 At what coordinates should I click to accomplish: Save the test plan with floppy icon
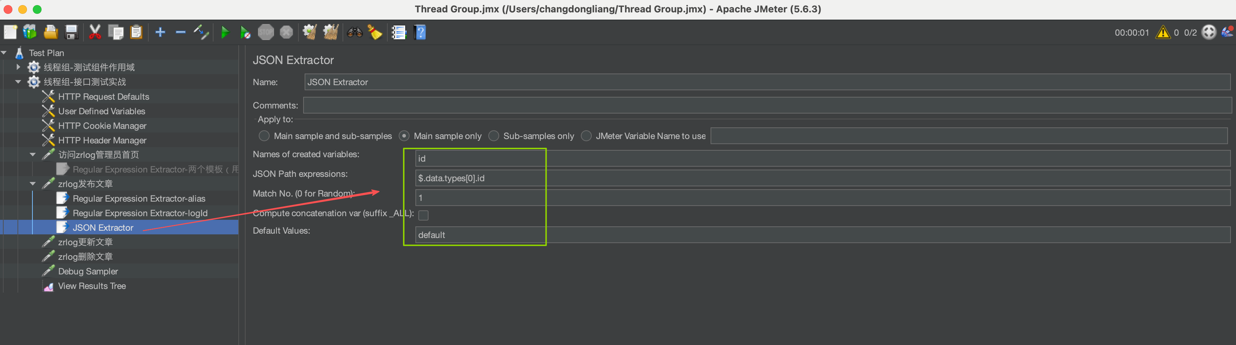(x=71, y=33)
